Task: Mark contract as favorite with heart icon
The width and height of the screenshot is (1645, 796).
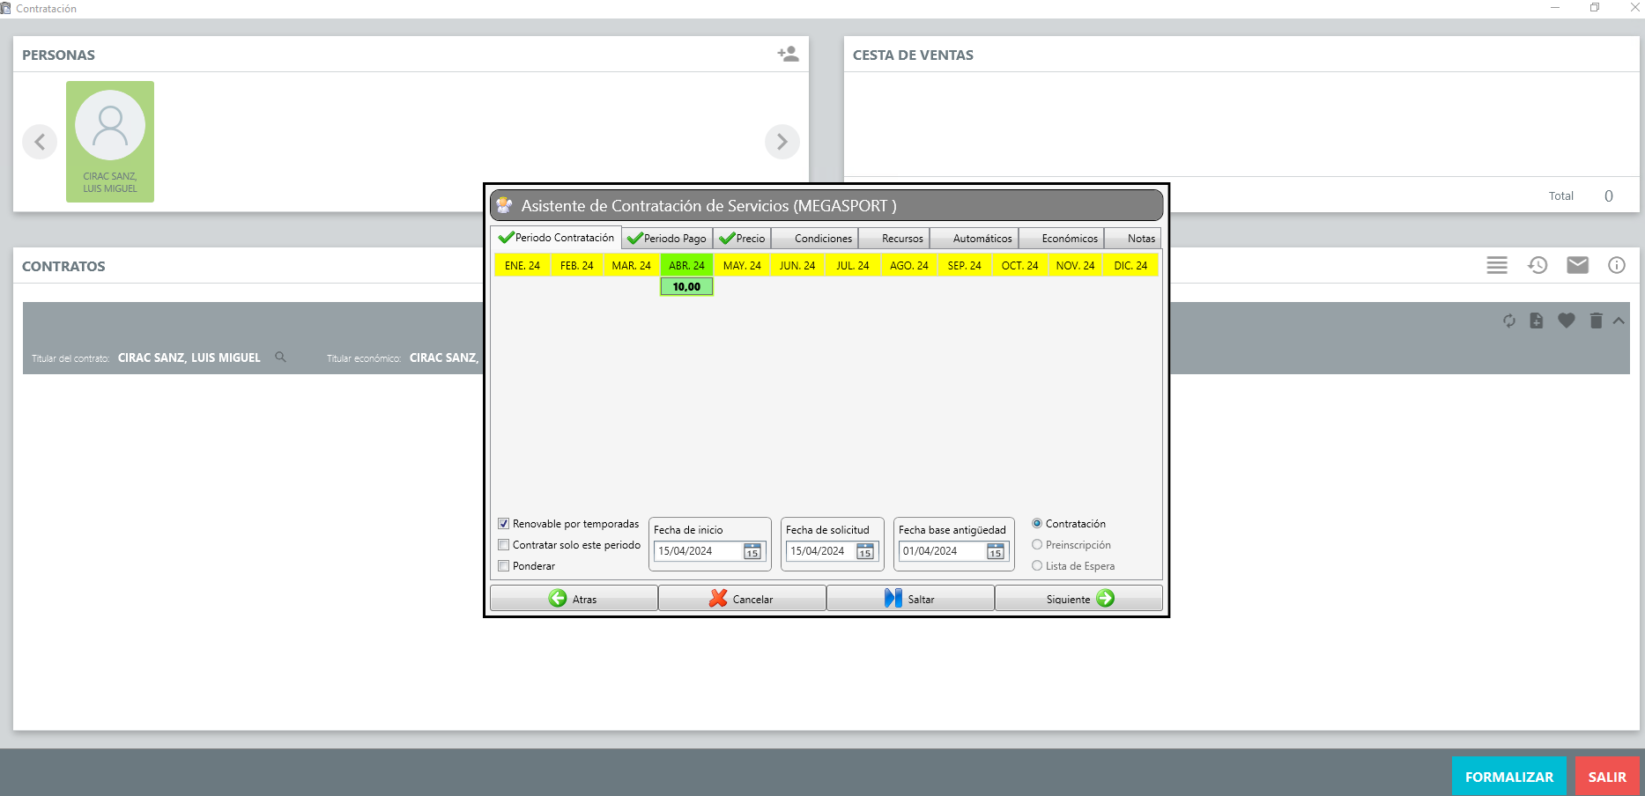Action: point(1566,321)
